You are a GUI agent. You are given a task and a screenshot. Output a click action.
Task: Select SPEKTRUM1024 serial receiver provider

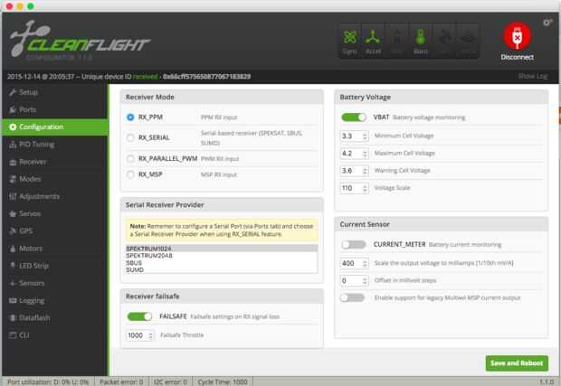222,249
